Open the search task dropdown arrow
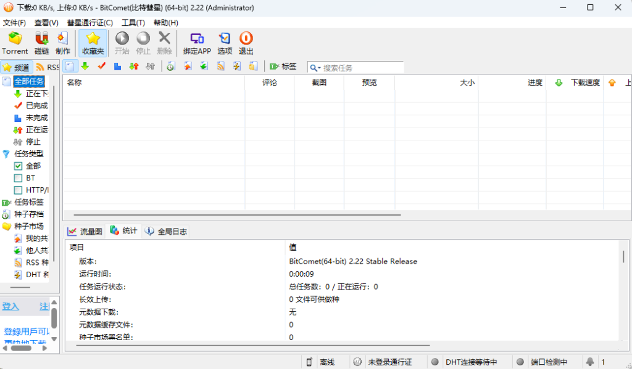The height and width of the screenshot is (369, 632). coord(319,68)
